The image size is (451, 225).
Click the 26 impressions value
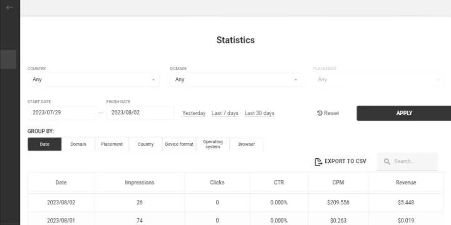[140, 202]
